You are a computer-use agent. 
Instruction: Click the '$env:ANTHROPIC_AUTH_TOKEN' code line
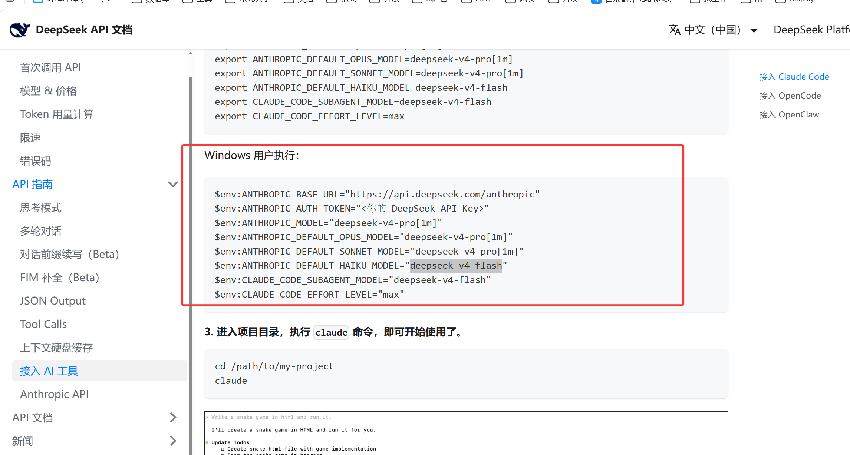pos(352,209)
